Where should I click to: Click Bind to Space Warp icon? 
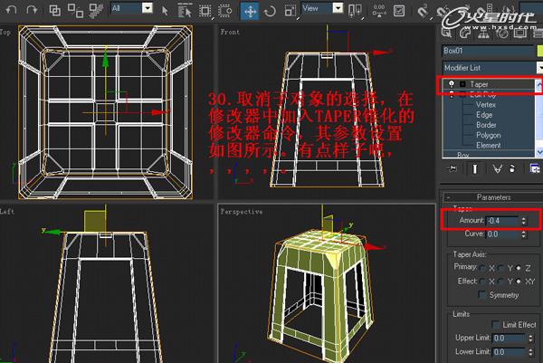click(96, 10)
